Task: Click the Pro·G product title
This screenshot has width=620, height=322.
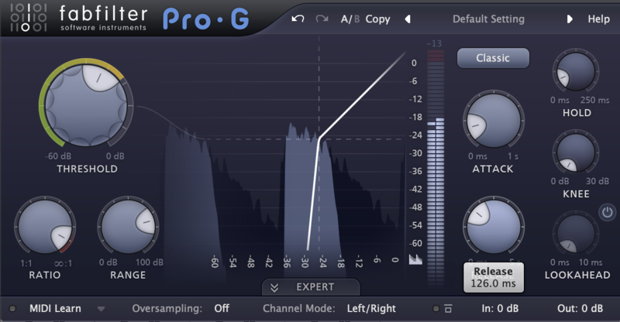Action: tap(205, 19)
